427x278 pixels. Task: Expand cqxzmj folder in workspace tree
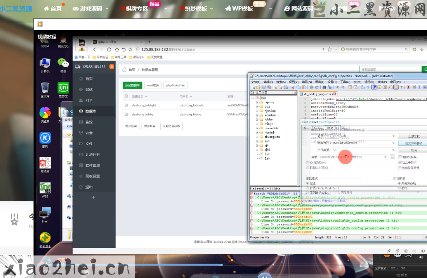(257, 103)
